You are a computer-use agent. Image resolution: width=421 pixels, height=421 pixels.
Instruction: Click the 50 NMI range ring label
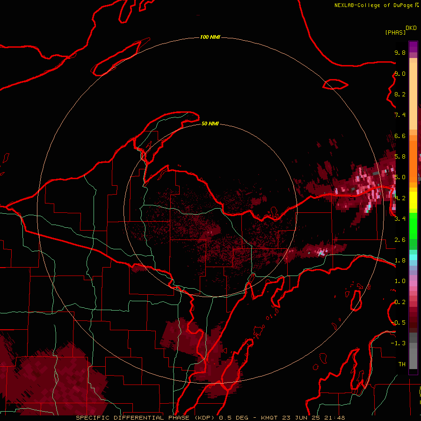[210, 123]
